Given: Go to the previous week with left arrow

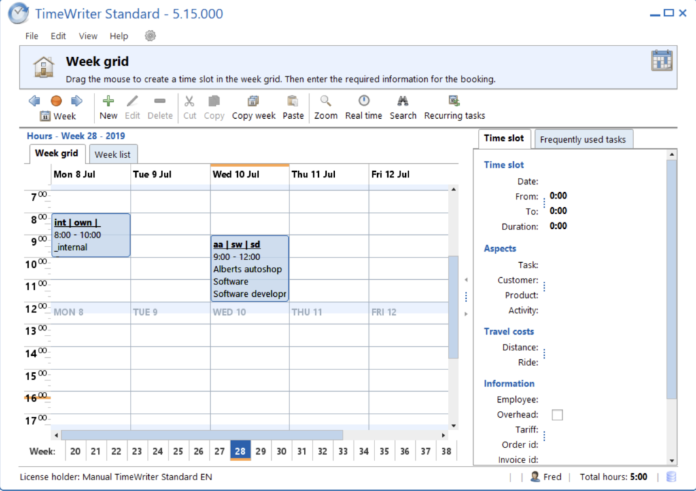Looking at the screenshot, I should pyautogui.click(x=34, y=101).
